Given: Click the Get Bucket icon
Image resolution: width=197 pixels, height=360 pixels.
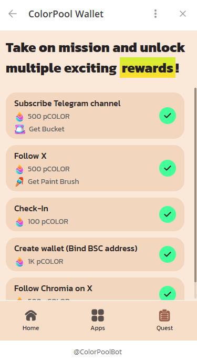Looking at the screenshot, I should point(20,129).
